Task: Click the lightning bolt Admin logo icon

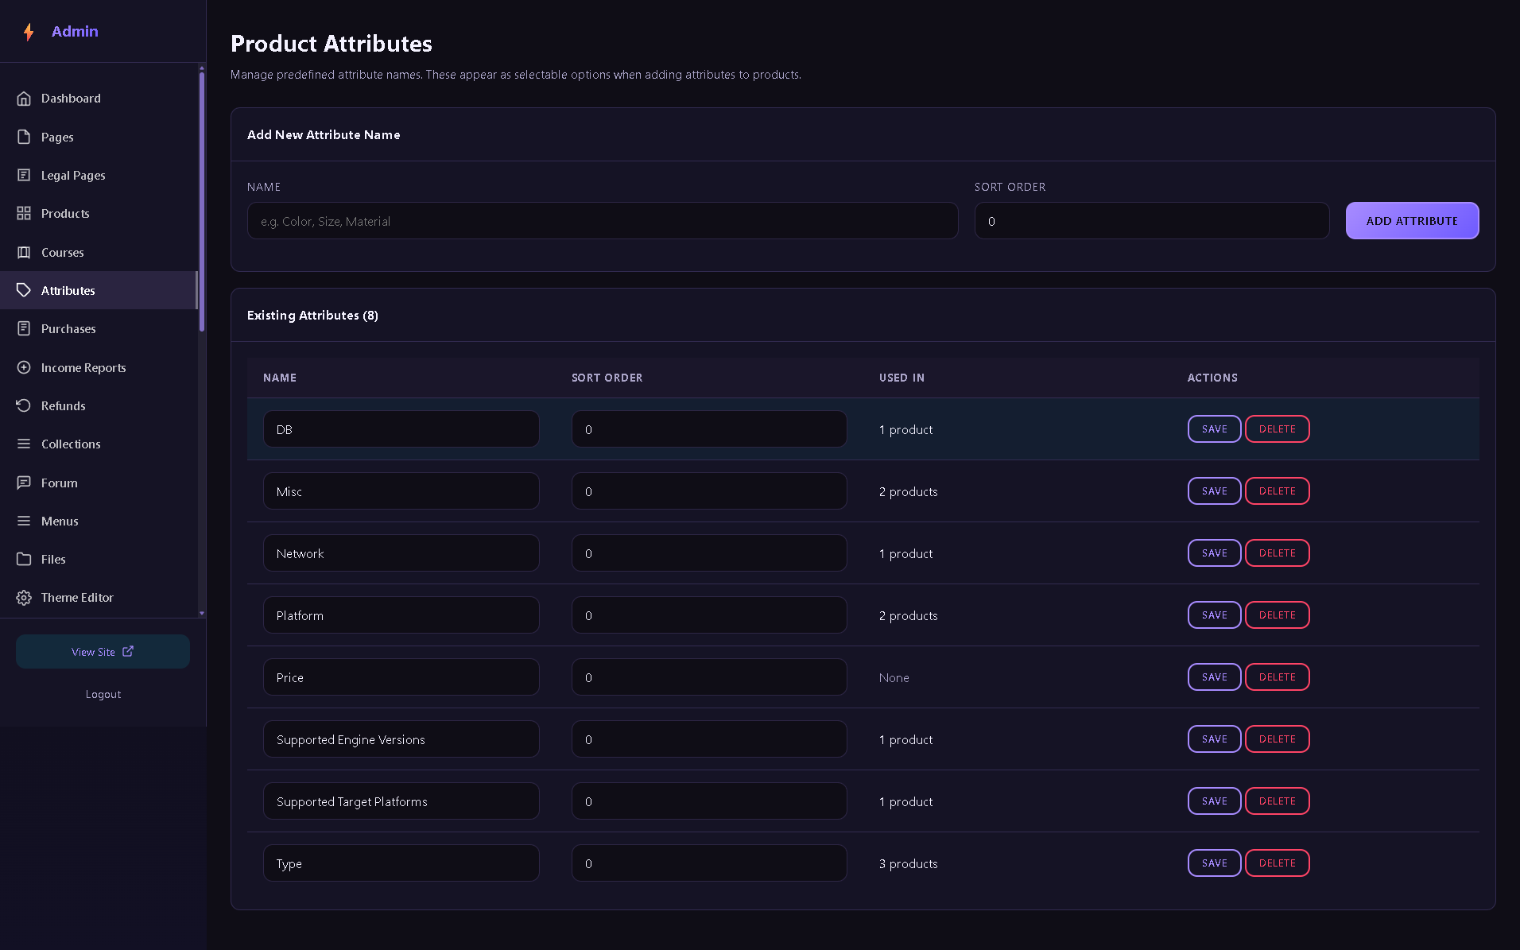Action: 29,32
